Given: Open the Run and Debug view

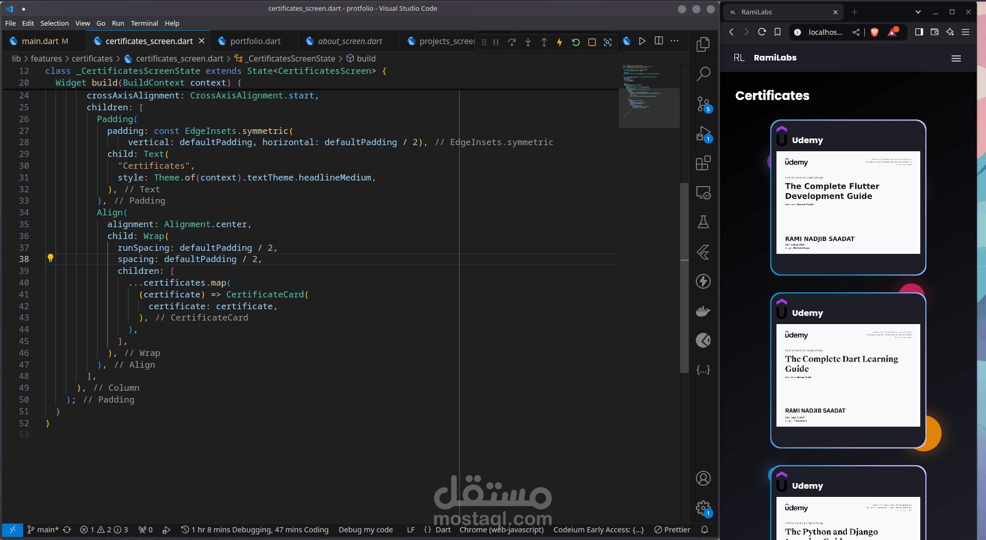Looking at the screenshot, I should 703,134.
